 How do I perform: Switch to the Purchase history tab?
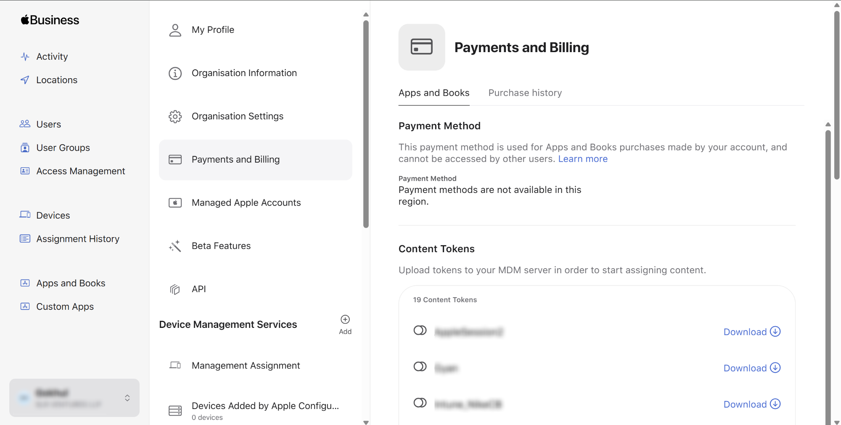pyautogui.click(x=525, y=93)
